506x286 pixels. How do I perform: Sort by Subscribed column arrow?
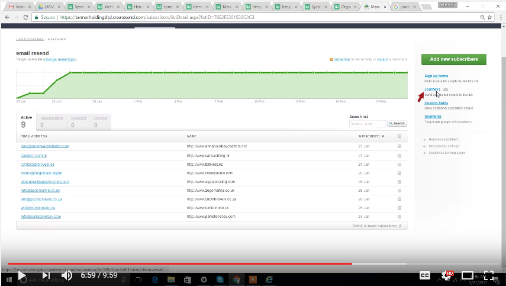(382, 136)
